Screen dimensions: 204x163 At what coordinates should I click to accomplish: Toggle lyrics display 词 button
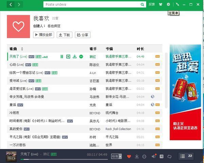point(161,156)
